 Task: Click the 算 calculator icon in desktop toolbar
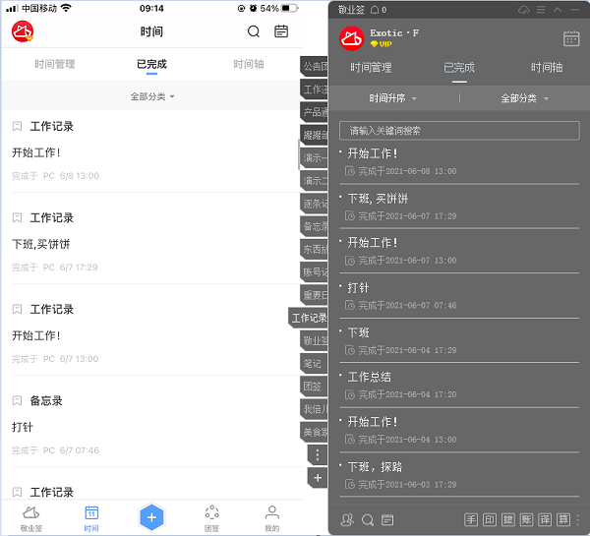[563, 520]
